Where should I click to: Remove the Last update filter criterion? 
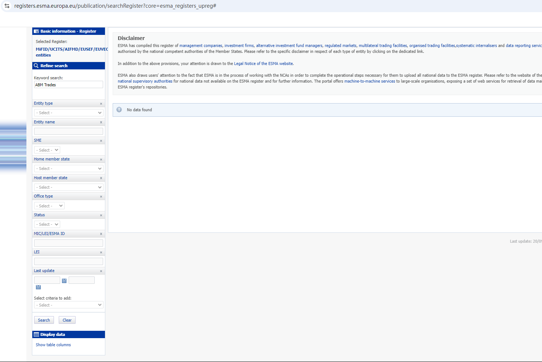pos(101,271)
